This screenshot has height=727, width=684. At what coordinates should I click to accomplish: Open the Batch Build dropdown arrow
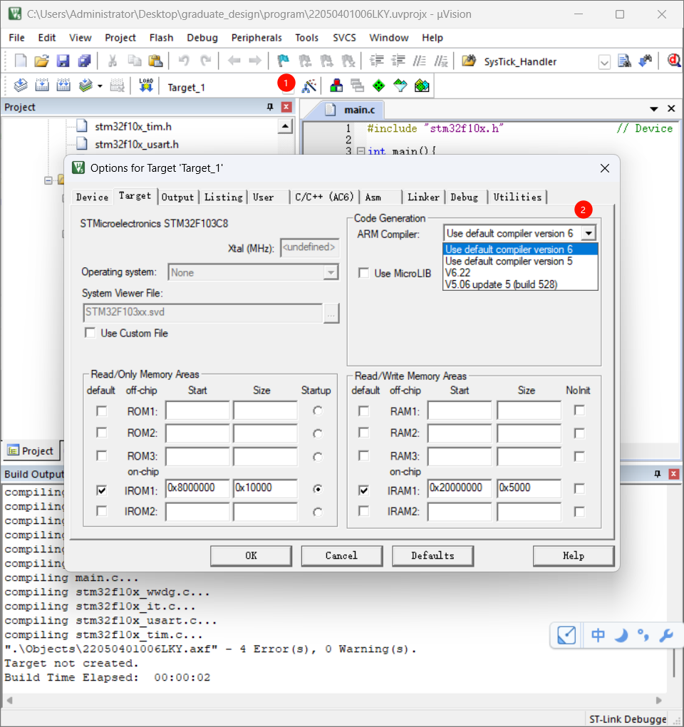(100, 86)
